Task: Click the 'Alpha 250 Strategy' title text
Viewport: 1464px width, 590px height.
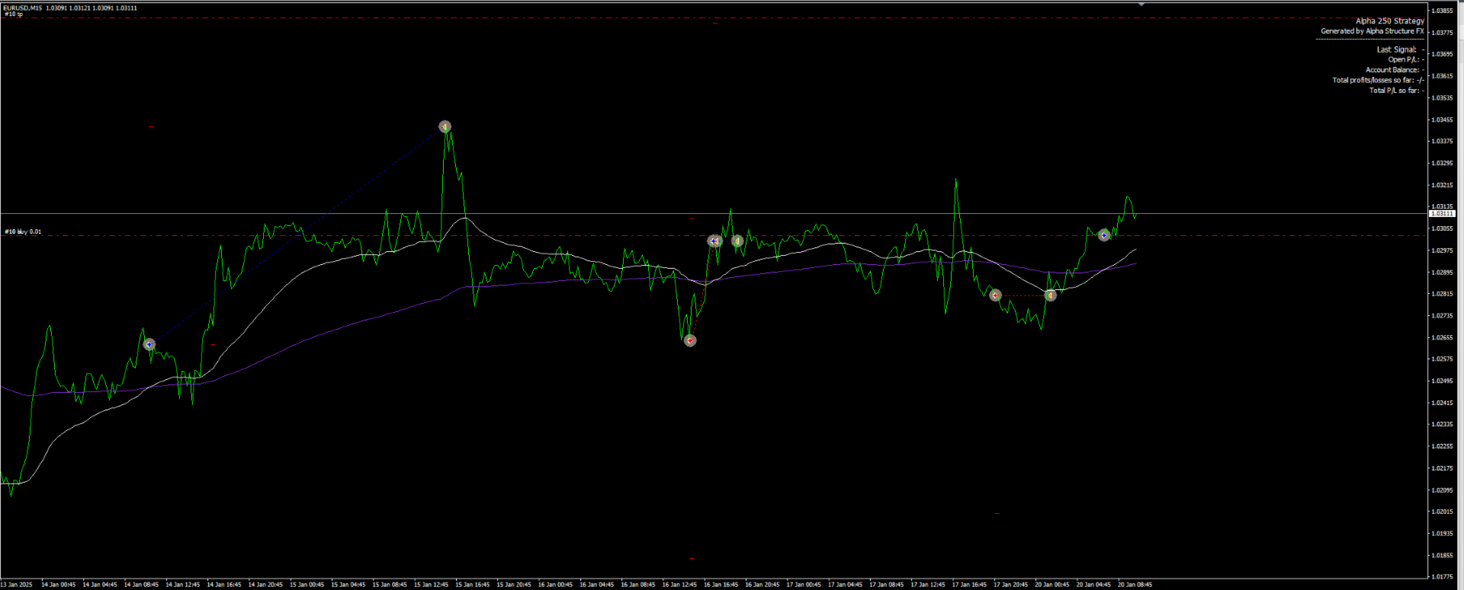Action: click(1390, 21)
